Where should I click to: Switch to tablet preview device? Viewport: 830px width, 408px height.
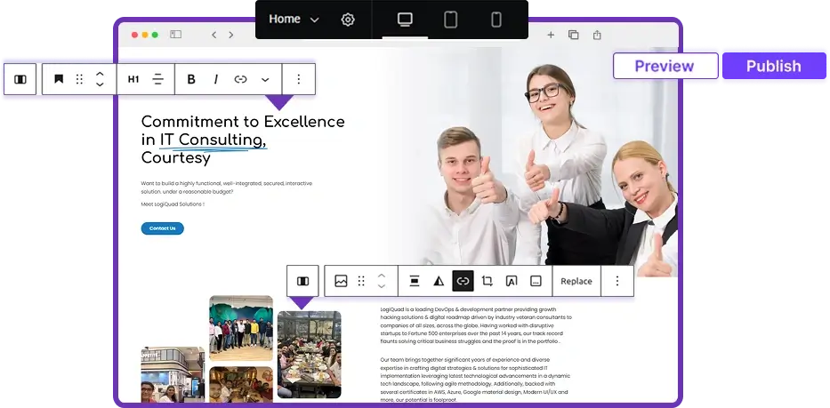pyautogui.click(x=450, y=20)
